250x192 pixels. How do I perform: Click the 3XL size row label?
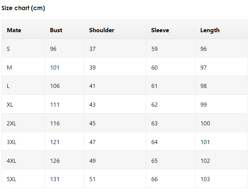tap(11, 142)
